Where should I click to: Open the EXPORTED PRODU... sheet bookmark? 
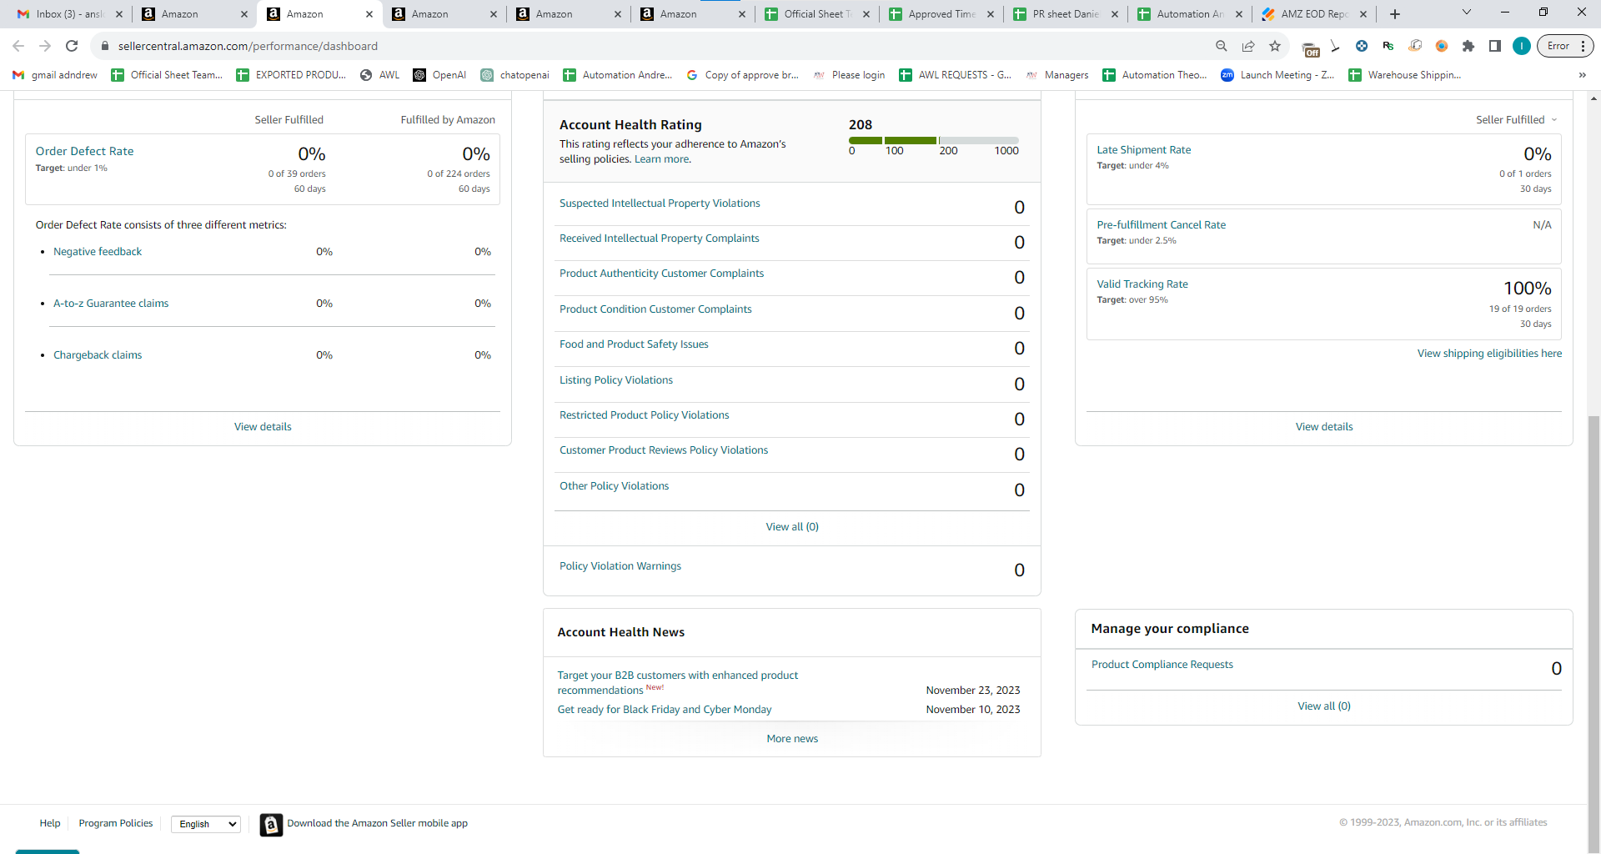tap(291, 75)
